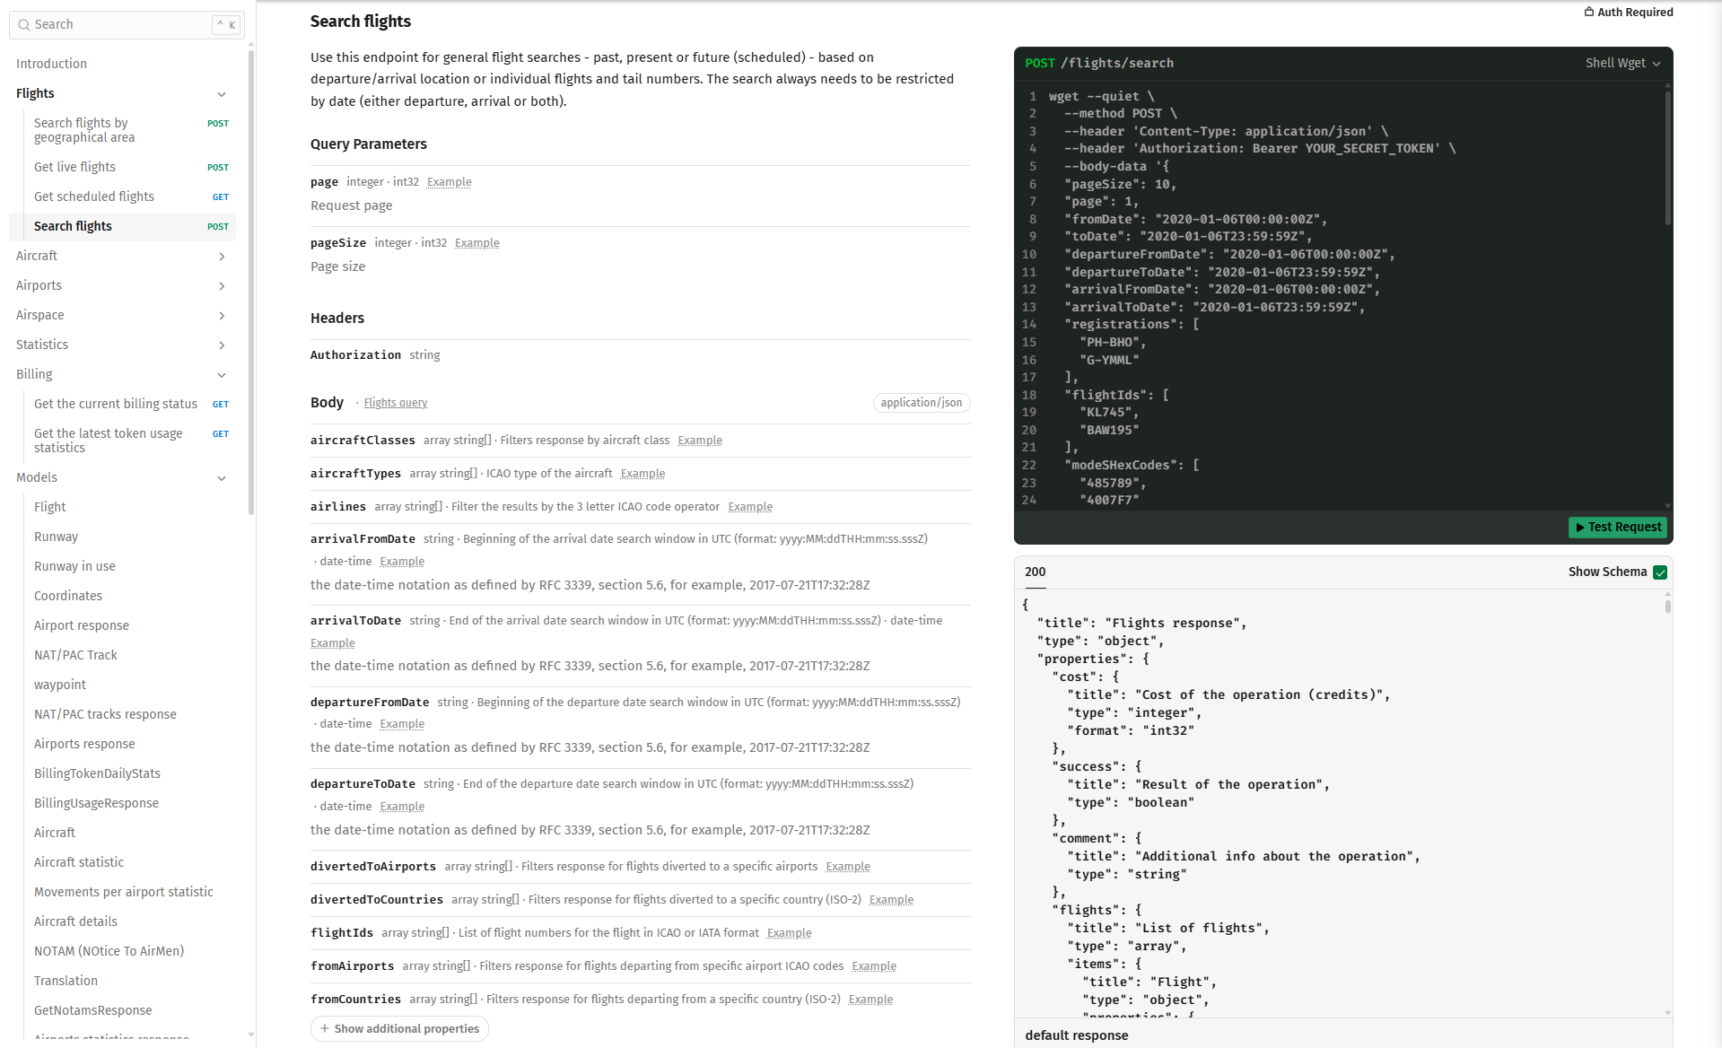This screenshot has height=1048, width=1722.
Task: Open NAT/PAC tracks response model
Action: point(105,714)
